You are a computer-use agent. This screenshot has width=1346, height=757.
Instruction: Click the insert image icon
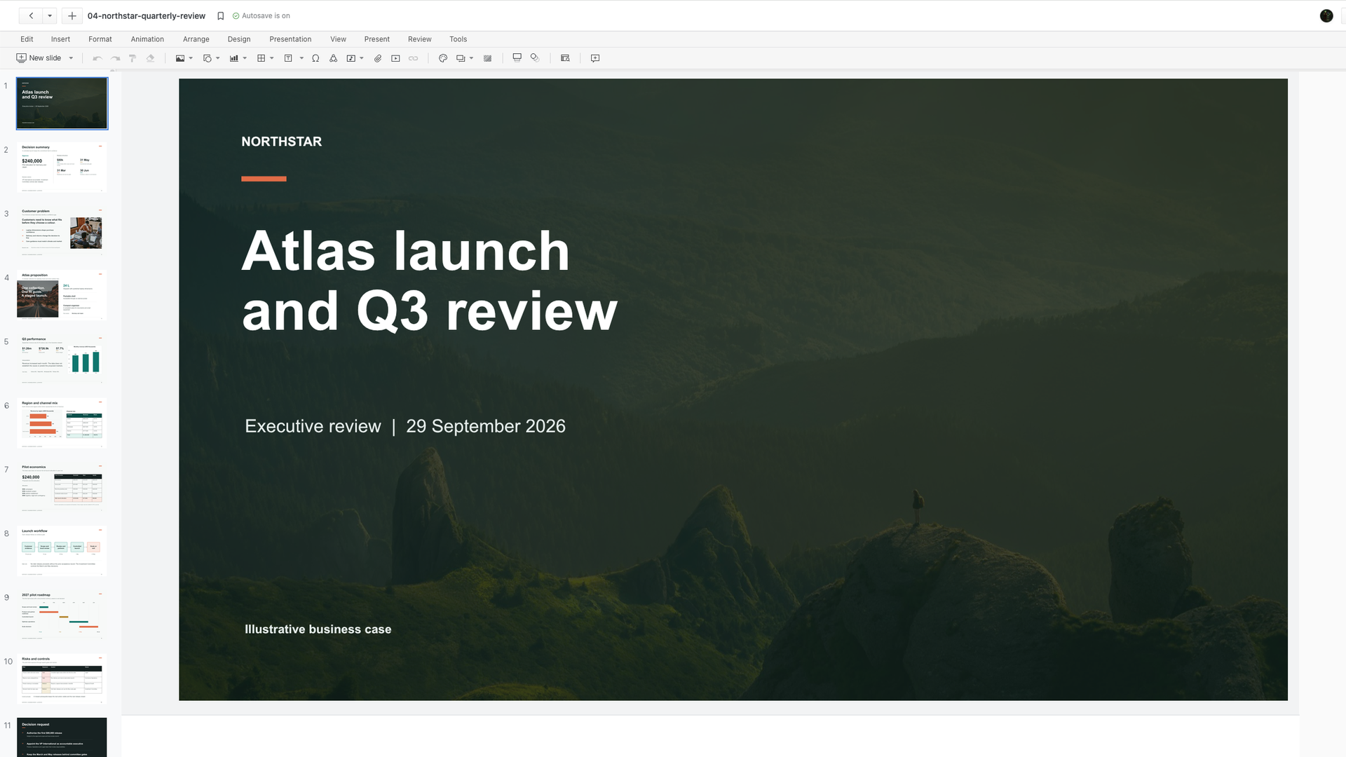click(180, 58)
